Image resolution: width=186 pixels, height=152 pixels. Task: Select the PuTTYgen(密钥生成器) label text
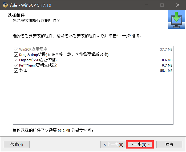point(38,65)
